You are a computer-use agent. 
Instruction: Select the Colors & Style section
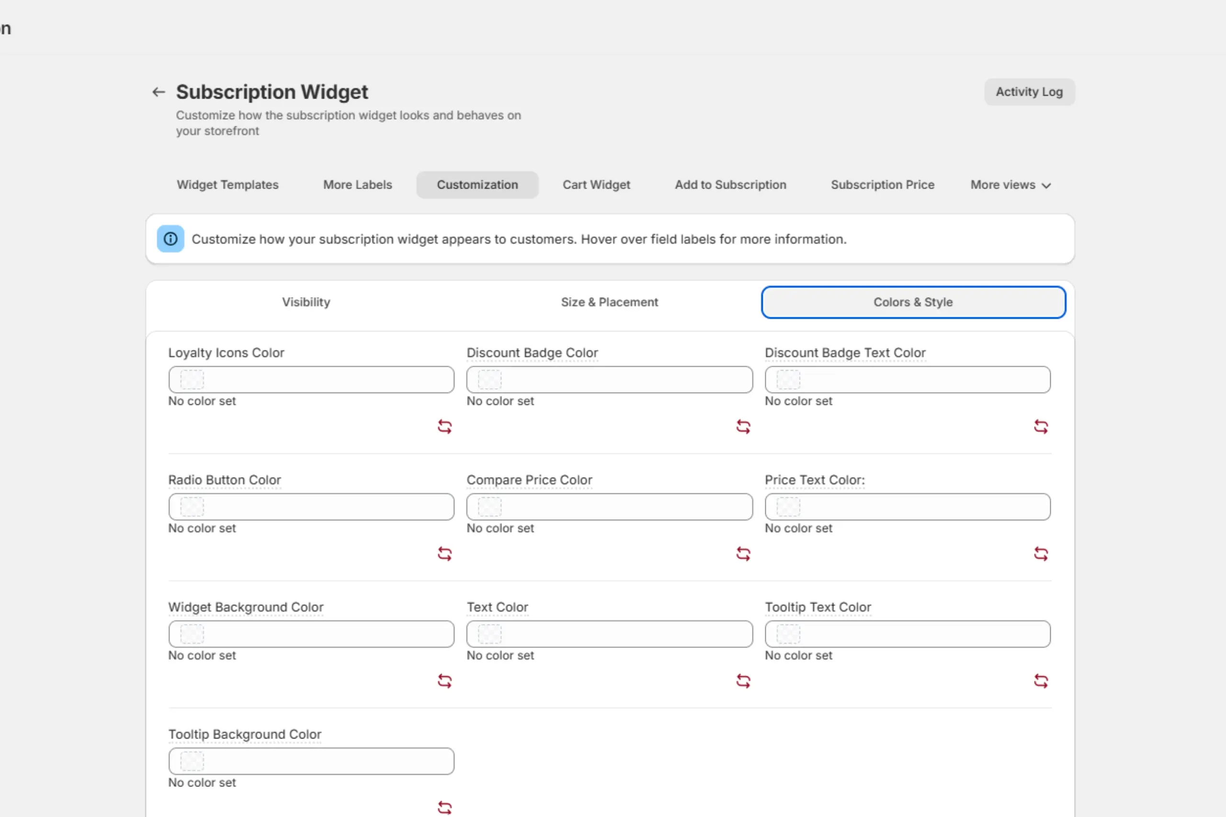[913, 302]
